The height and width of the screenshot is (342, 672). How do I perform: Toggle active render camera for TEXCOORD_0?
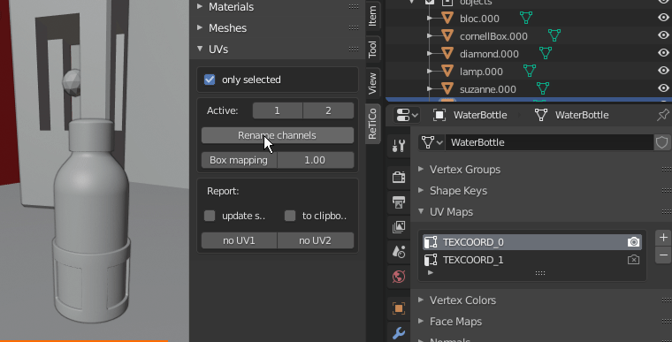633,242
